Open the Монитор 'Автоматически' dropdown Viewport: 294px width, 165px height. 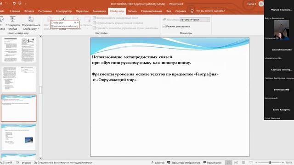click(195, 19)
